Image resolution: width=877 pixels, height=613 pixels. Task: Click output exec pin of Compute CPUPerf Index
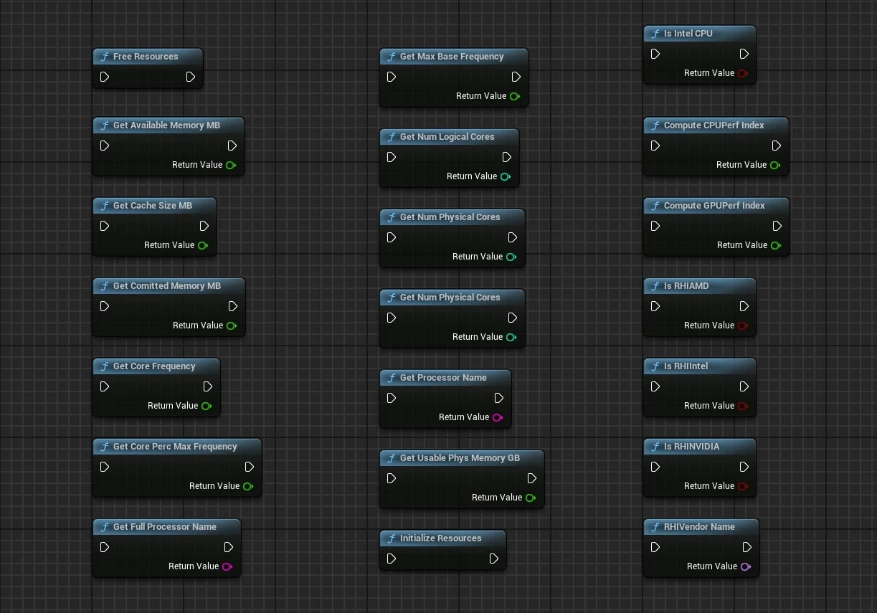777,146
